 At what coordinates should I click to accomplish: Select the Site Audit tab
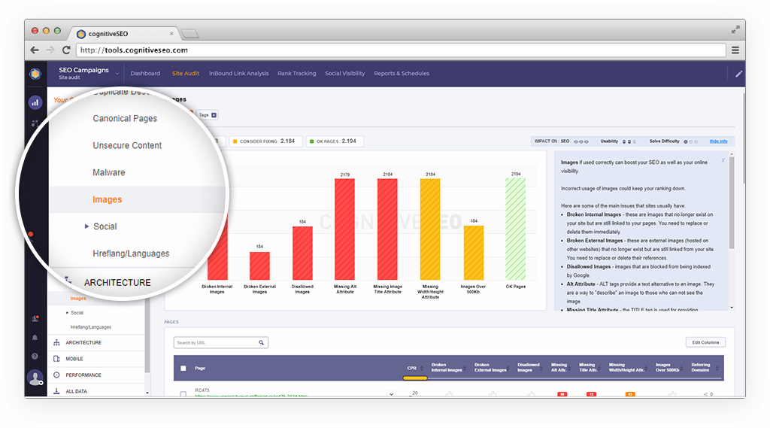point(186,73)
